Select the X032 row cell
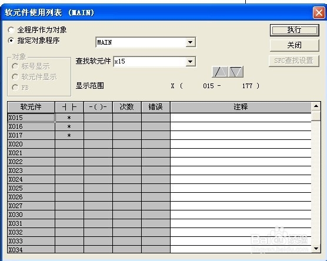327x261 pixels. 31,232
